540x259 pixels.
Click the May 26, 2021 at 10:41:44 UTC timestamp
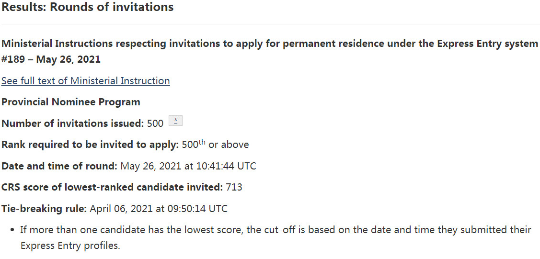[x=188, y=166]
